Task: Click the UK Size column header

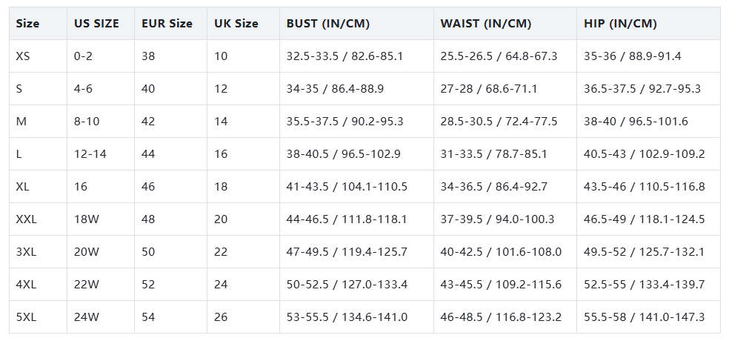Action: [236, 24]
